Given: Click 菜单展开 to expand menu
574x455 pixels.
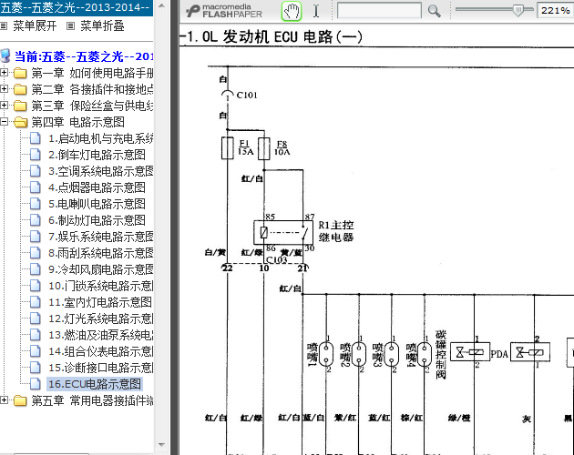Looking at the screenshot, I should (x=35, y=26).
